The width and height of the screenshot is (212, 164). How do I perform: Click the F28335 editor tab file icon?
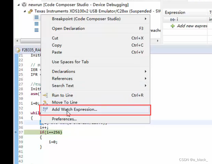point(18,50)
